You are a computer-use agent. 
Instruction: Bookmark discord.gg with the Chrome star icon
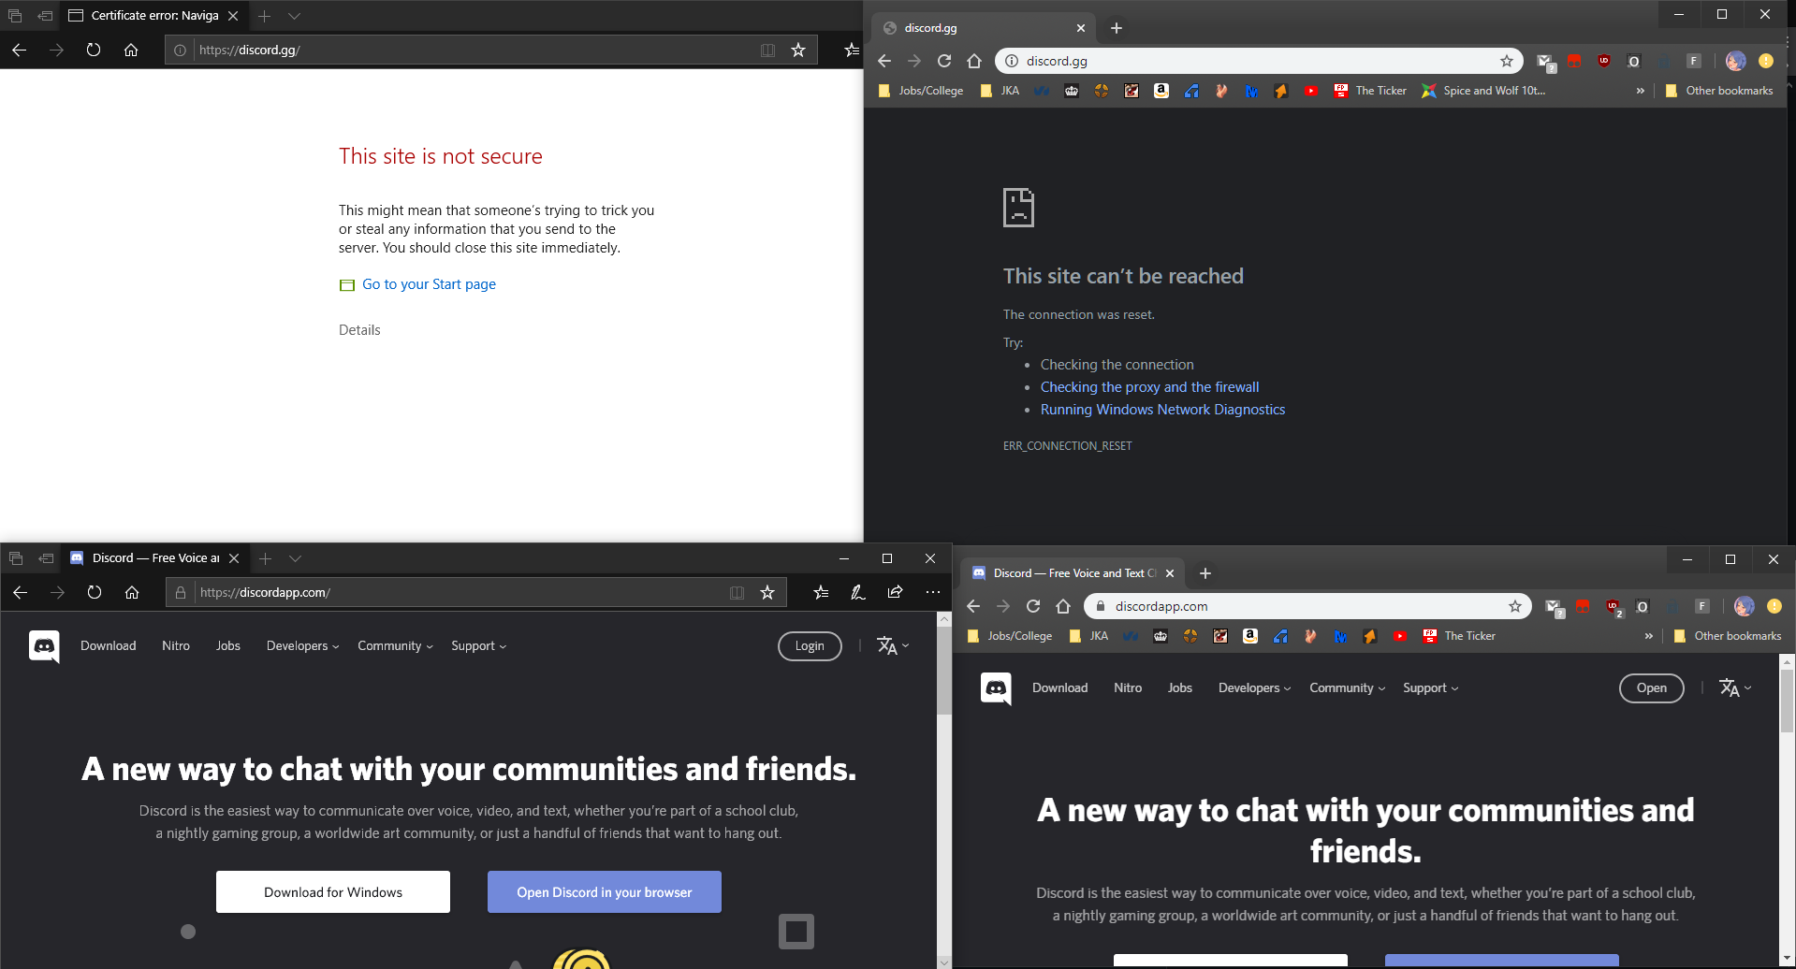(x=1507, y=61)
